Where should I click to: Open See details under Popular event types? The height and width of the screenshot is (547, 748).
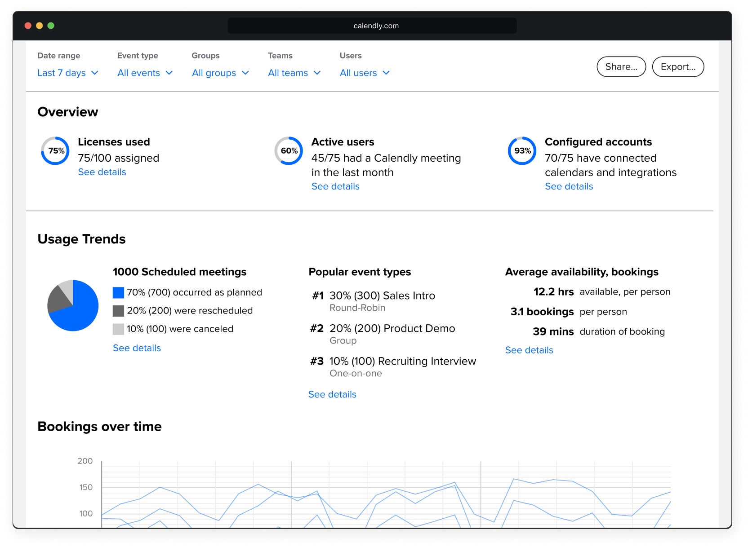[x=332, y=394]
